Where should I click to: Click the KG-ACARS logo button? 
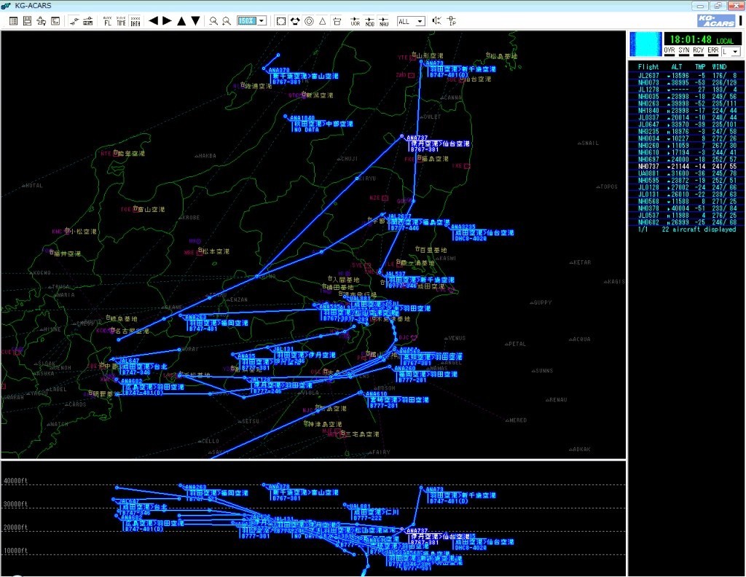pos(717,21)
